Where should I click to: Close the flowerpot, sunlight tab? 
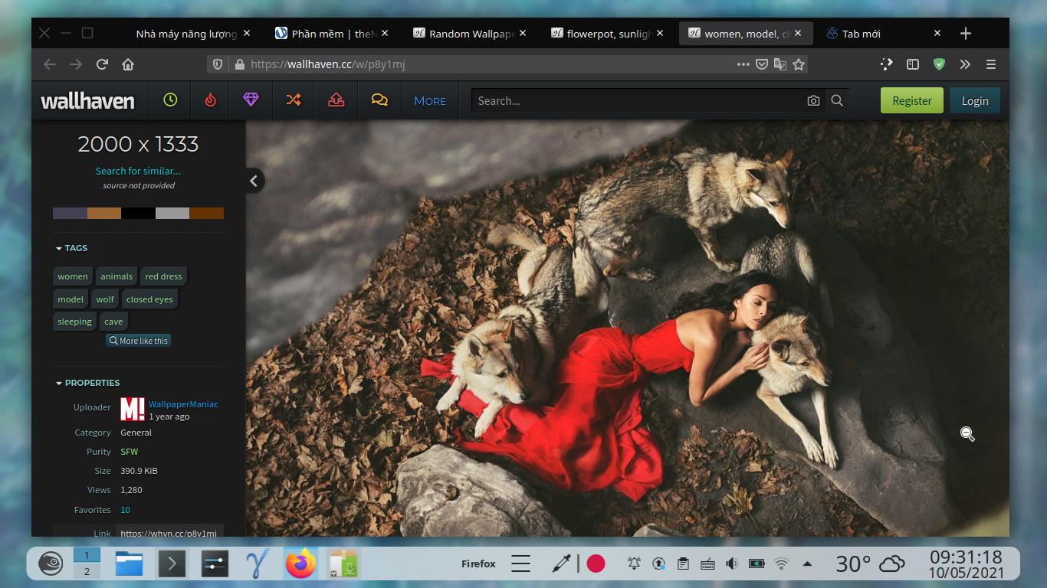[x=660, y=34]
